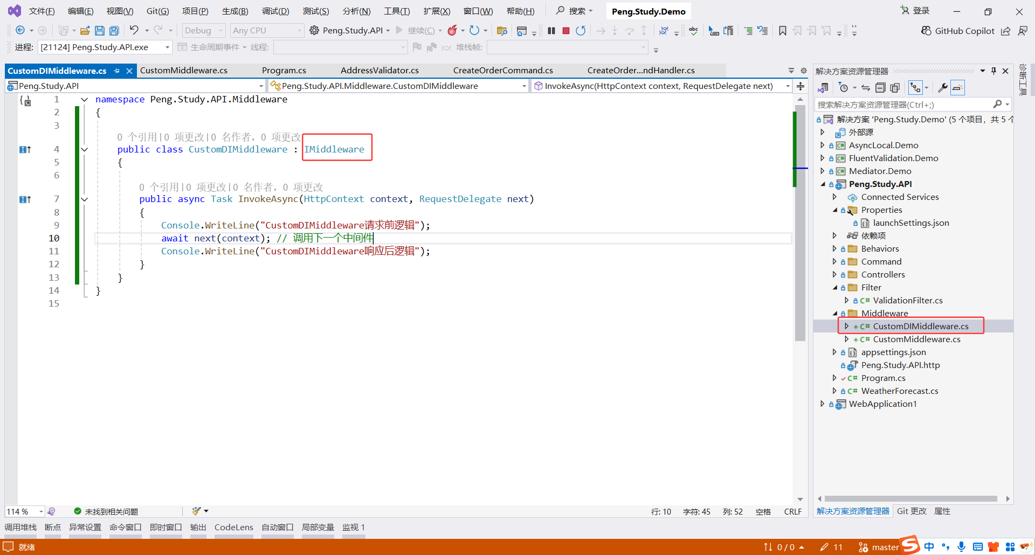Toggle nested file view in Solution Explorer
1035x555 pixels.
[x=915, y=87]
